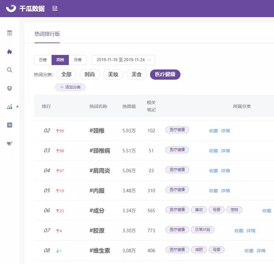
Task: Click 收藏 for #肩周炎 row
Action: pos(213,171)
